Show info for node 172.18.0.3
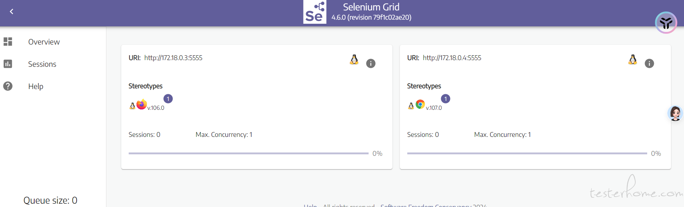The height and width of the screenshot is (207, 684). click(x=371, y=63)
